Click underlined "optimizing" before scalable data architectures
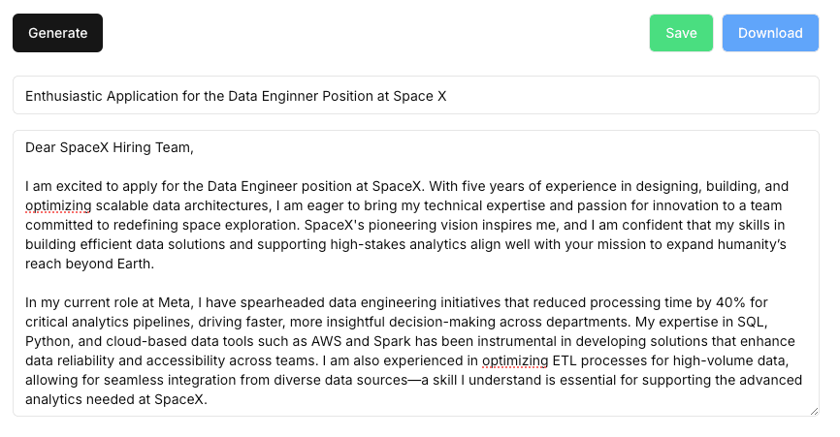The image size is (840, 437). pos(58,205)
